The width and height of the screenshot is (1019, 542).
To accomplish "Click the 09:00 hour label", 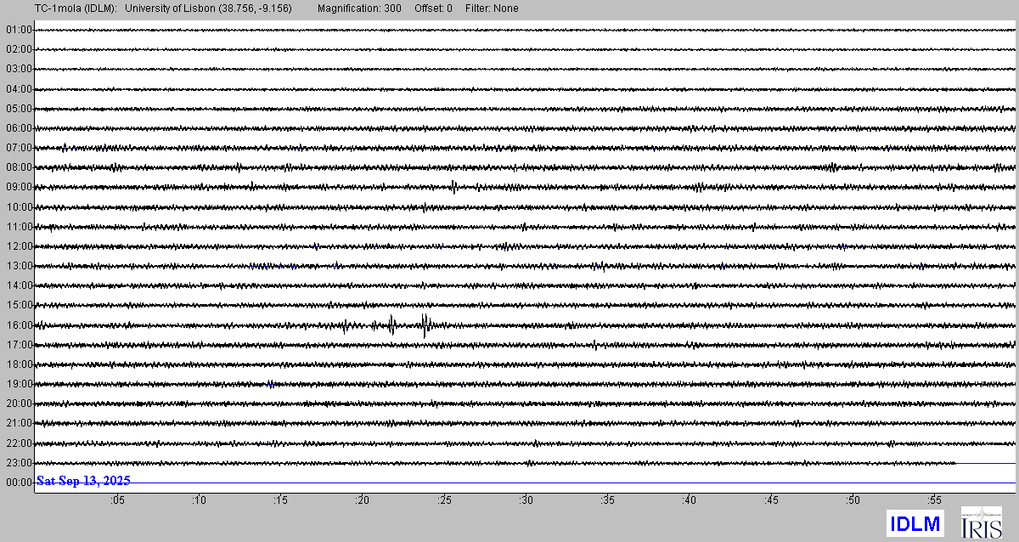I will tap(18, 187).
